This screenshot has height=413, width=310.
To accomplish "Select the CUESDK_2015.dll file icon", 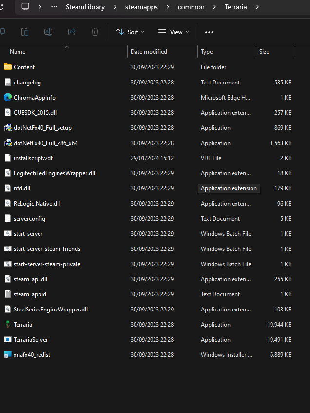I will [8, 112].
